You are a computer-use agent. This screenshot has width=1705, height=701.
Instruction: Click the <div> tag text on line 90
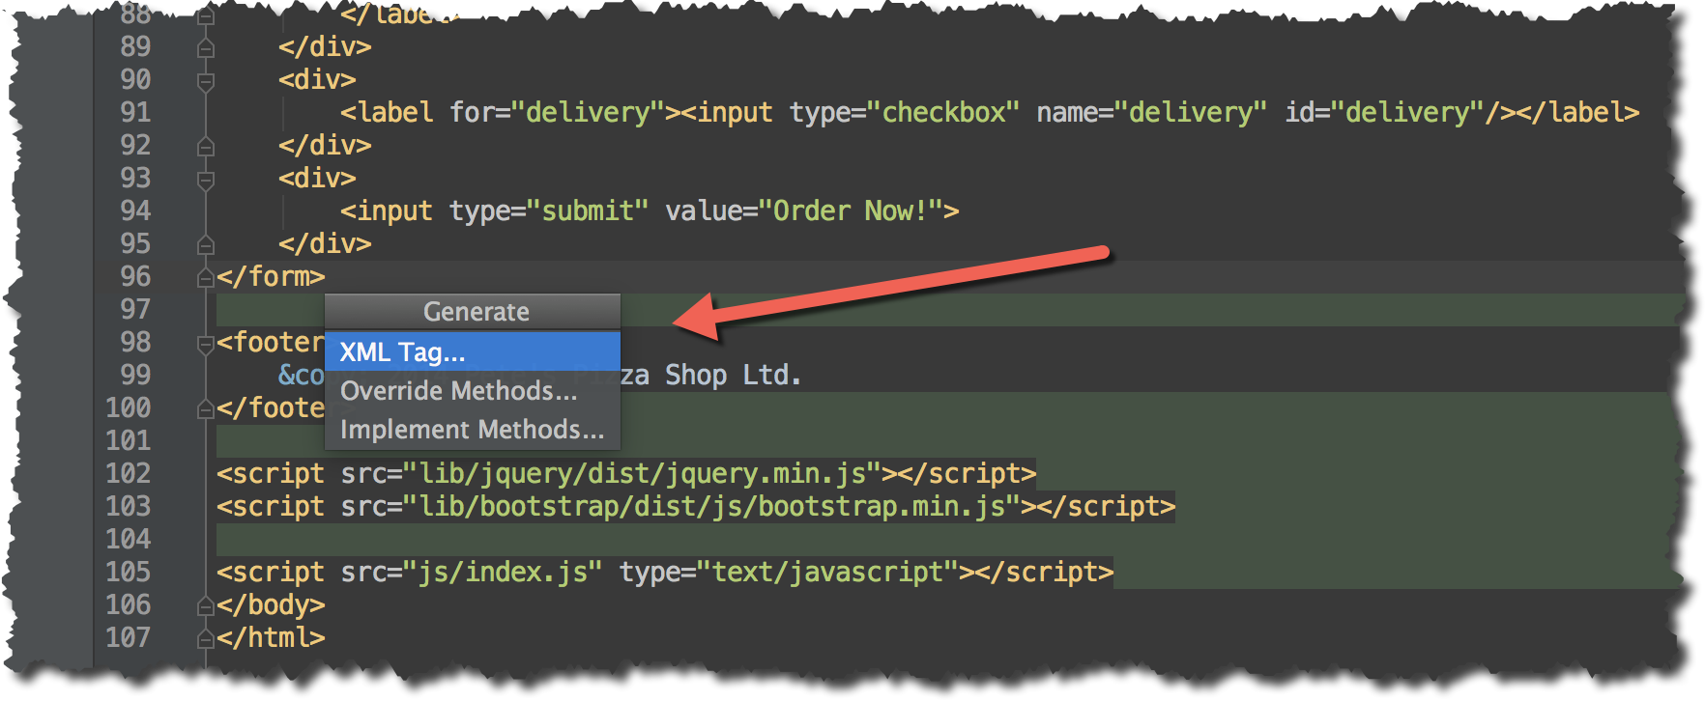317,79
